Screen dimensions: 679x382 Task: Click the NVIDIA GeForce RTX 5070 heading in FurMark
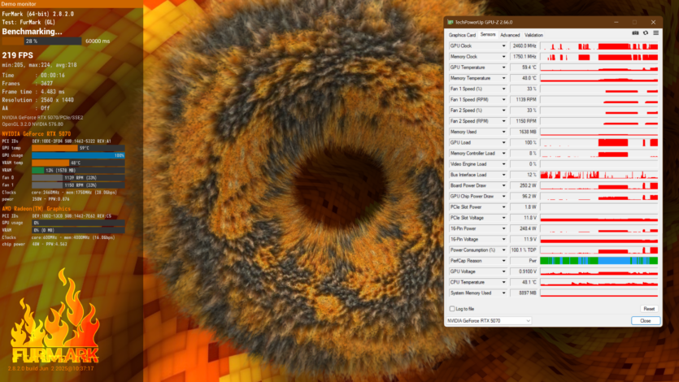pyautogui.click(x=37, y=133)
